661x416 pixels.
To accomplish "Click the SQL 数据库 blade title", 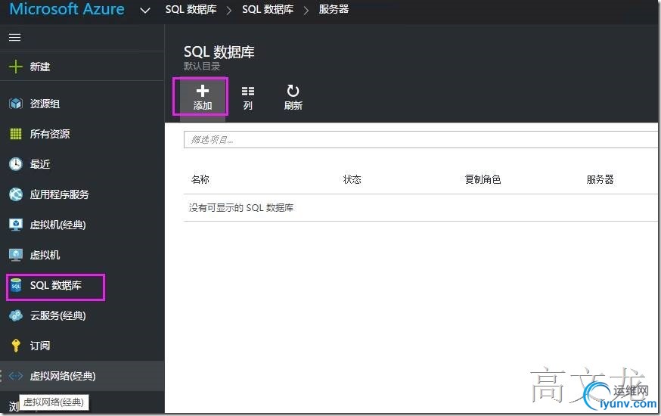I will pos(219,52).
